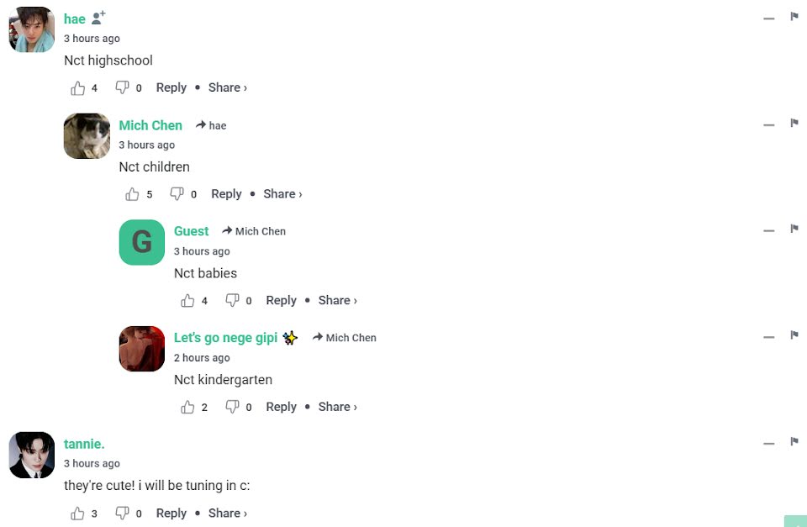
Task: Open Mich Chen's profile name link
Action: [150, 125]
